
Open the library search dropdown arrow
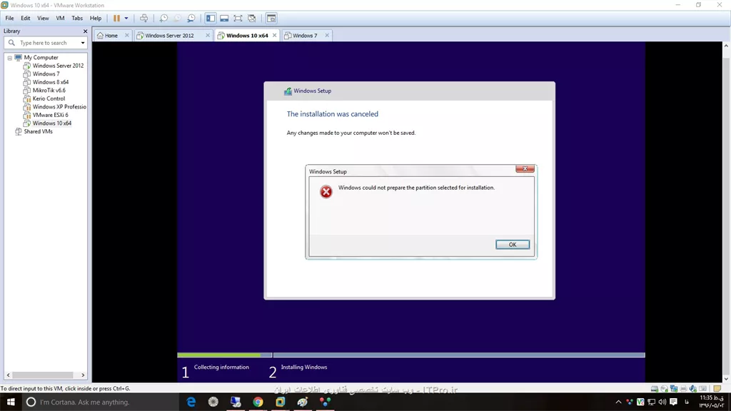point(83,43)
